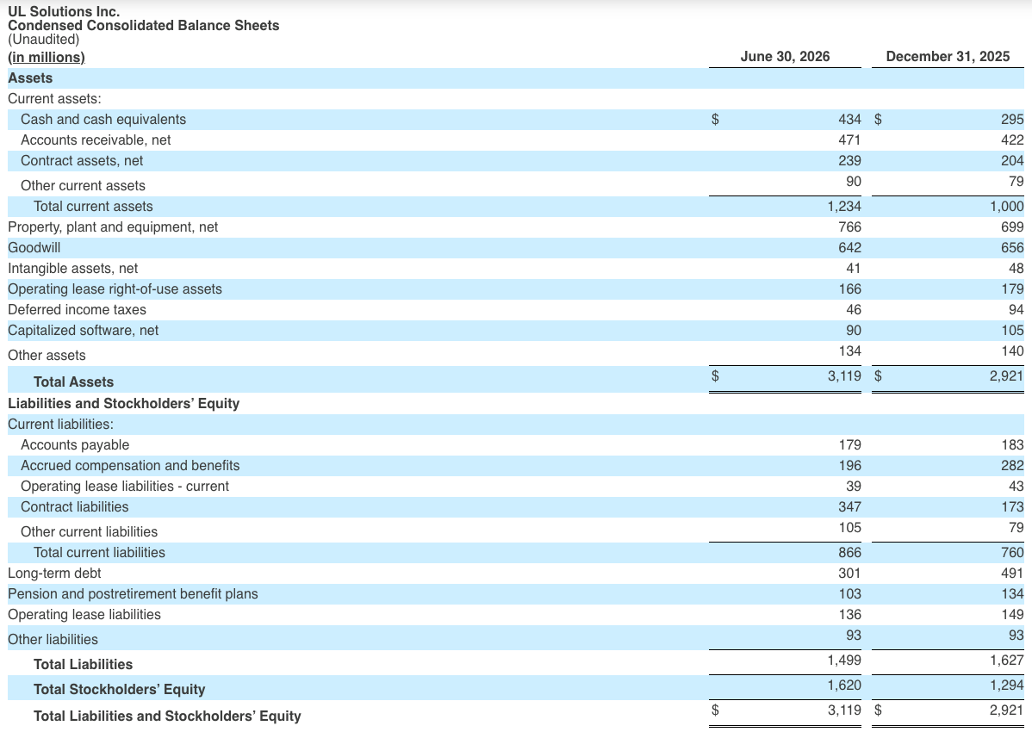This screenshot has height=732, width=1032.
Task: Click accounts receivable value 471
Action: click(x=849, y=140)
